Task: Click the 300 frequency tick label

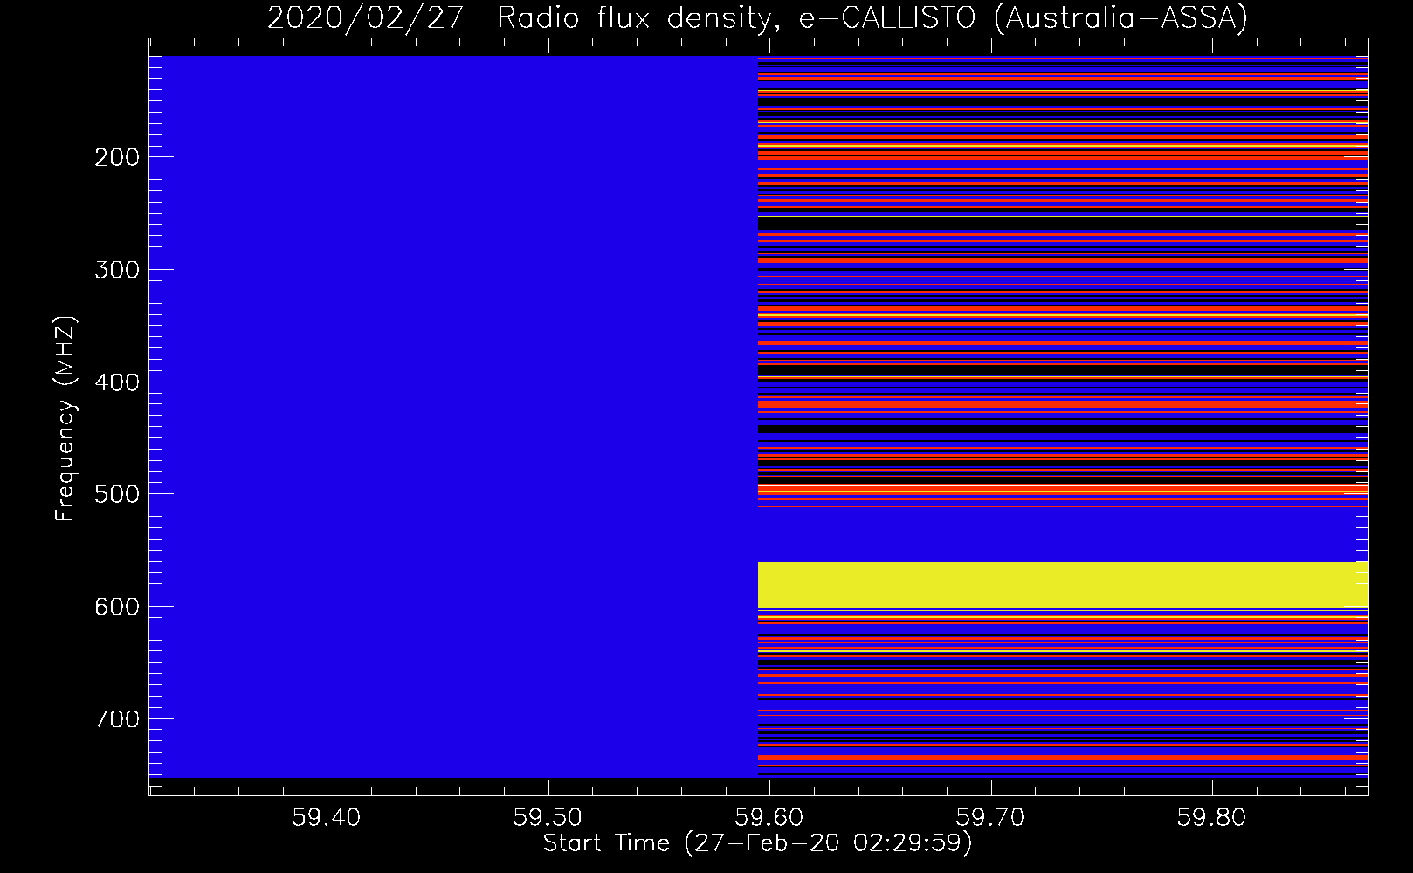Action: coord(117,270)
